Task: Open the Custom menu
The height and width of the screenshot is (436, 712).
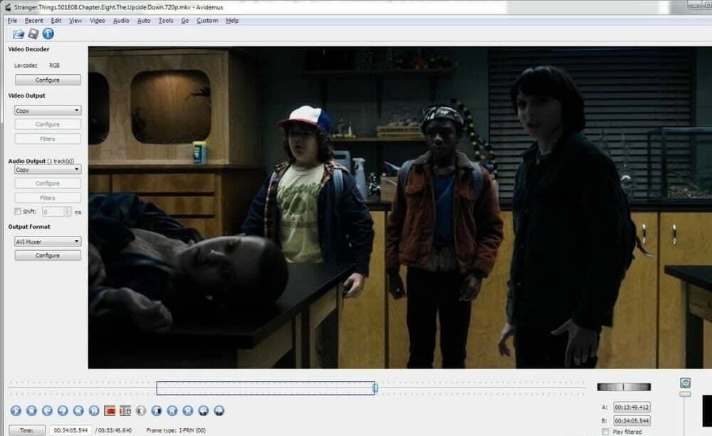Action: (207, 21)
